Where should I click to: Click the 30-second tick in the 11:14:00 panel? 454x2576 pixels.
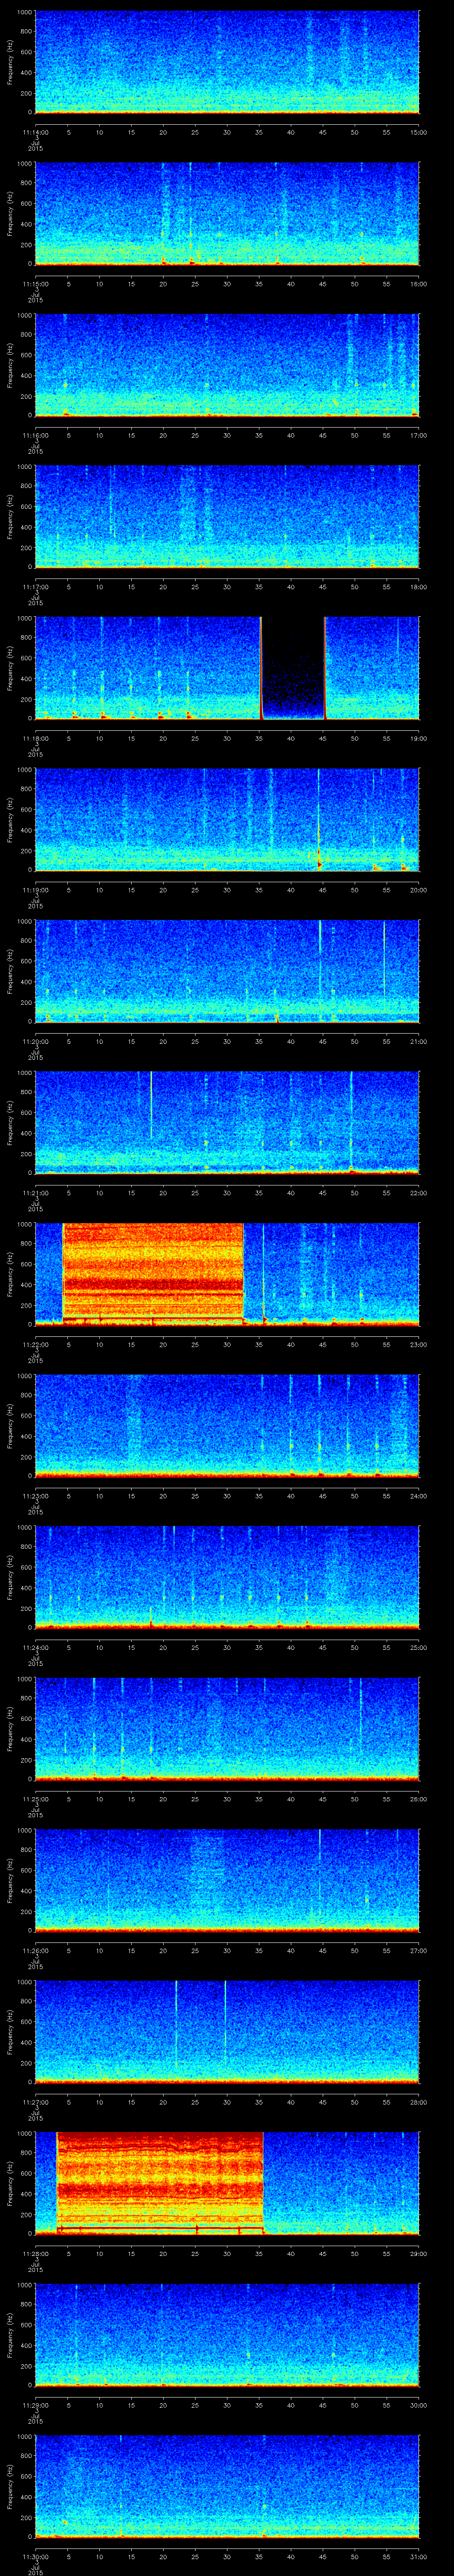227,132
